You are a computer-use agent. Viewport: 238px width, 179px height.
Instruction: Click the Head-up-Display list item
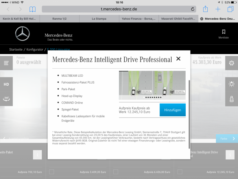click(x=72, y=96)
